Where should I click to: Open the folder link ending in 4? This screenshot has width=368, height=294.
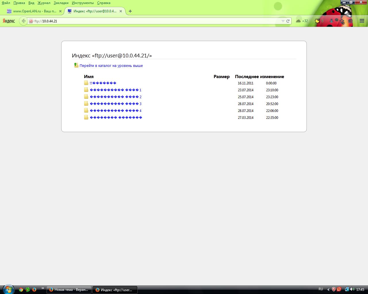tap(116, 111)
